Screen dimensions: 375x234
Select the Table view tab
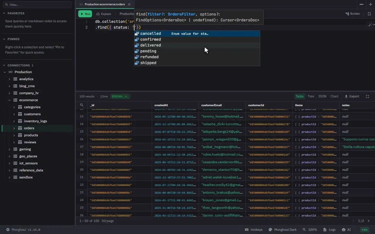(x=299, y=96)
